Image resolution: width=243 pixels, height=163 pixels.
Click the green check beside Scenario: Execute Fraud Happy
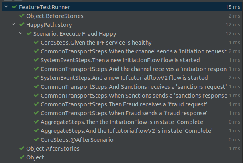point(29,34)
